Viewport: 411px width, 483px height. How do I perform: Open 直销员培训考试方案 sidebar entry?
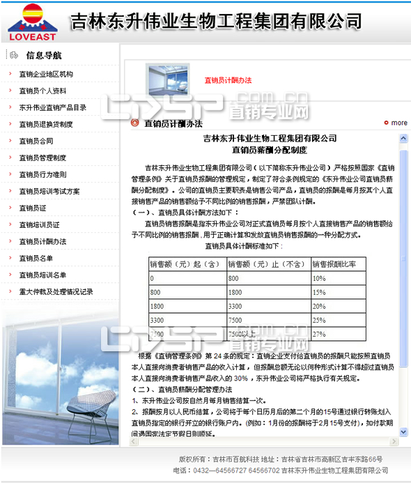point(49,191)
